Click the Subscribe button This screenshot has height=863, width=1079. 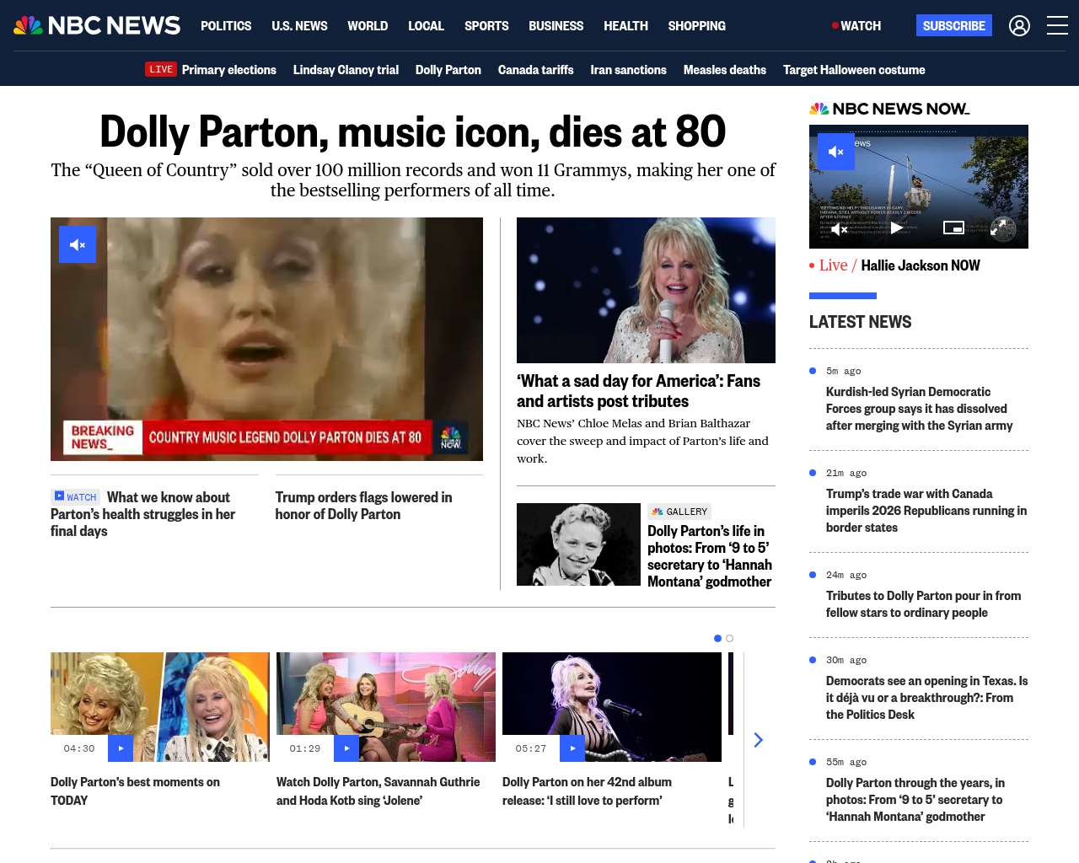[x=954, y=26]
